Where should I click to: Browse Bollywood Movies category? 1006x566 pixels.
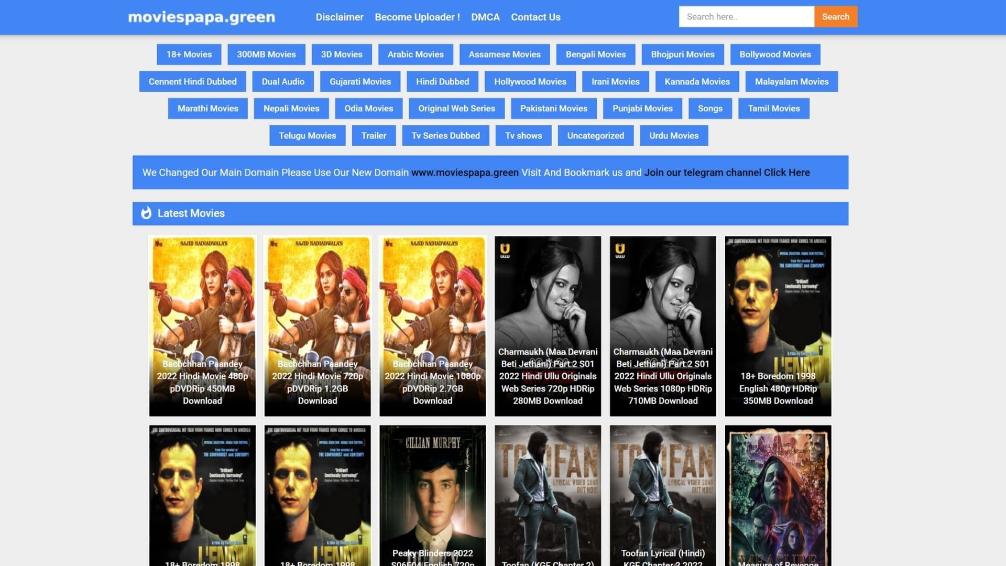pos(775,55)
